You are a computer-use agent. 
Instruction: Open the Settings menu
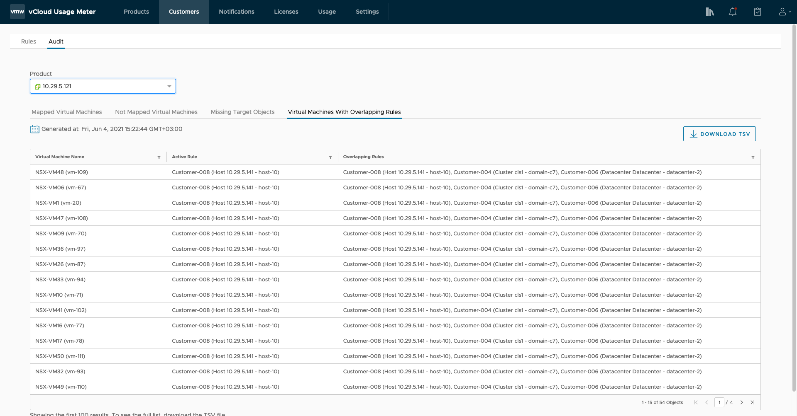pos(367,12)
